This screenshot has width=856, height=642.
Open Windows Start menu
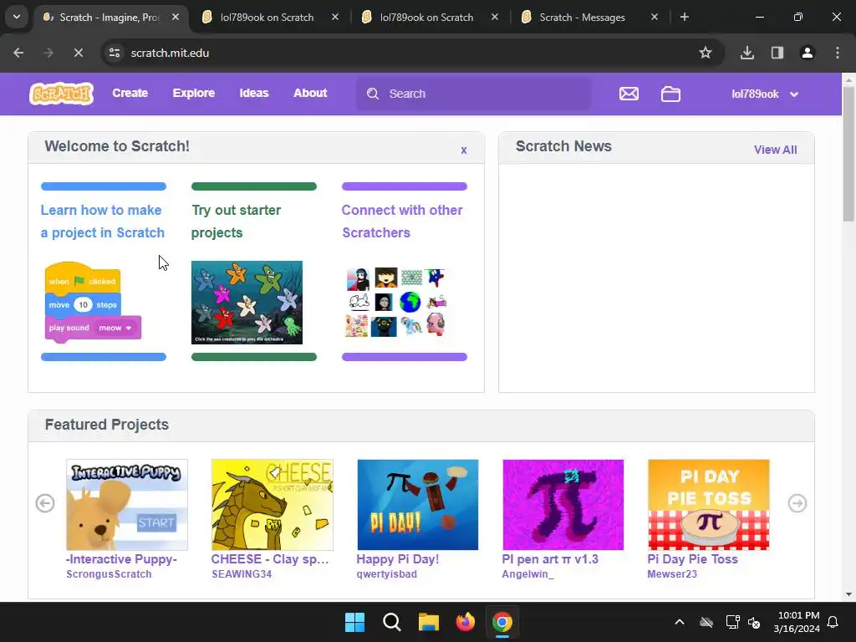[x=354, y=622]
